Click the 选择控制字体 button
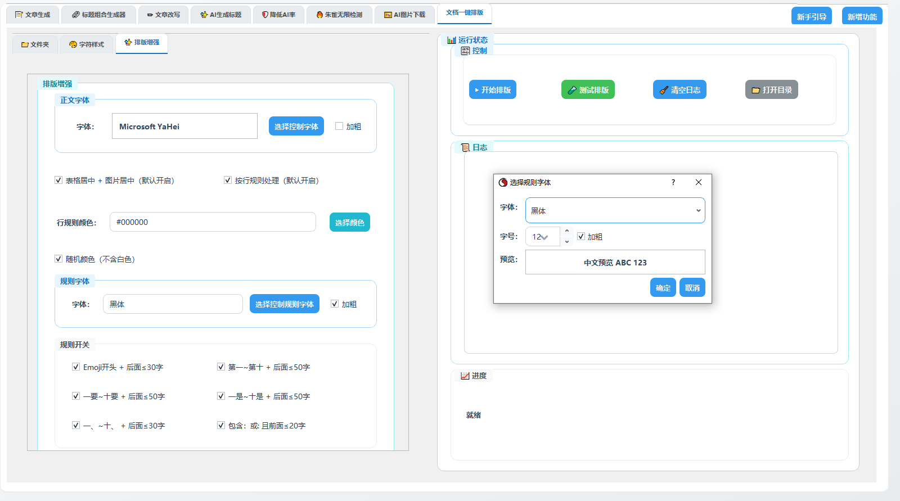Viewport: 900px width, 501px height. pos(296,127)
